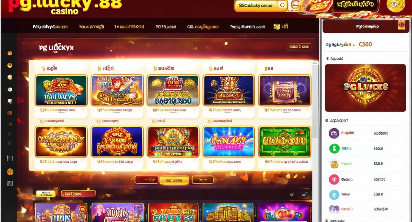
Task: Click the small yellow button above the bottom games
Action: tap(45, 193)
